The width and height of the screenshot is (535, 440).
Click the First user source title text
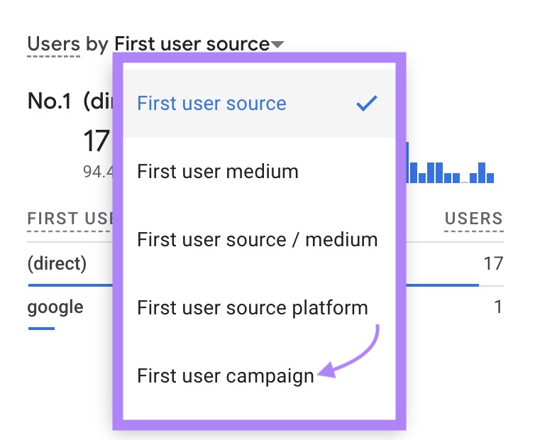tap(192, 44)
